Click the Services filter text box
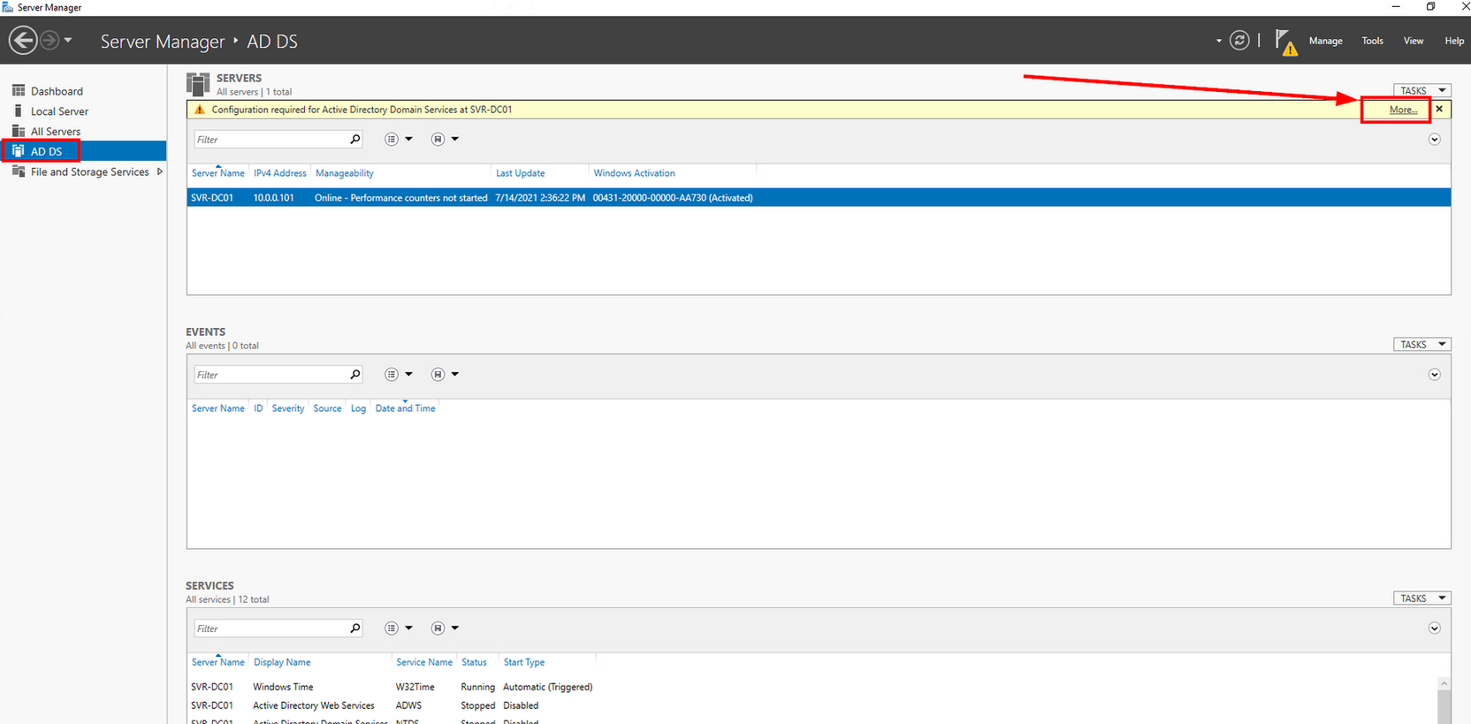Viewport: 1471px width, 724px height. [x=271, y=629]
